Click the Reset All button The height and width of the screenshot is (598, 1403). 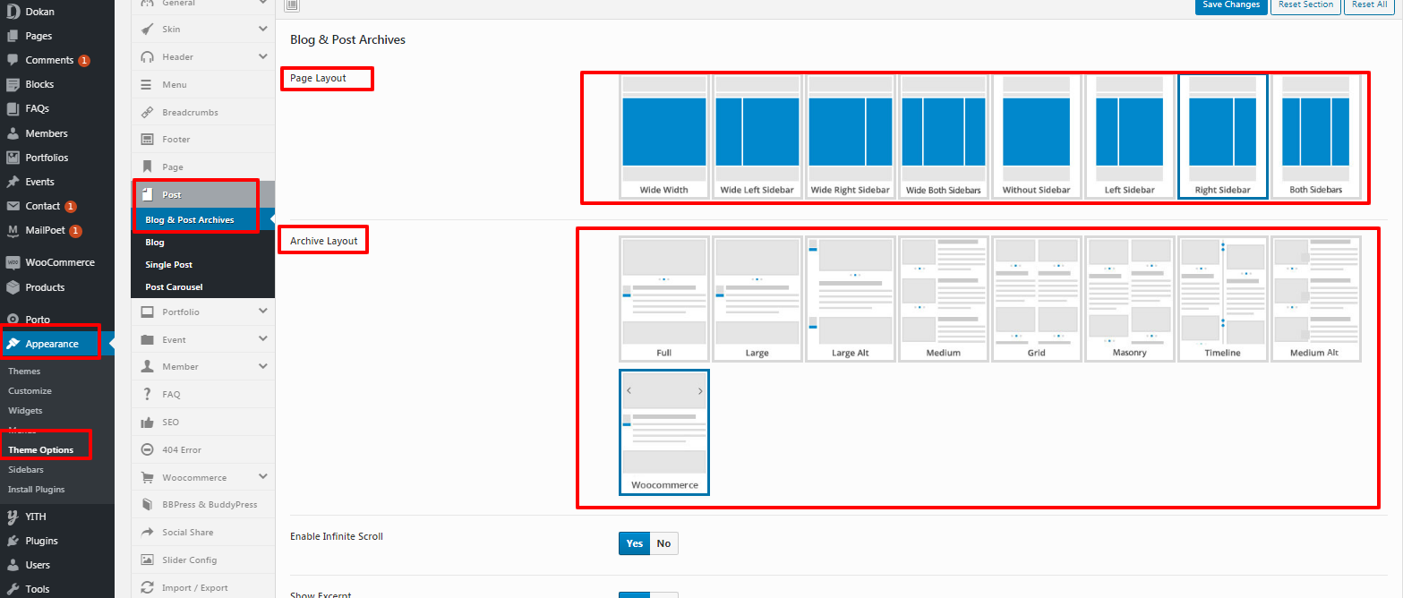pos(1370,5)
